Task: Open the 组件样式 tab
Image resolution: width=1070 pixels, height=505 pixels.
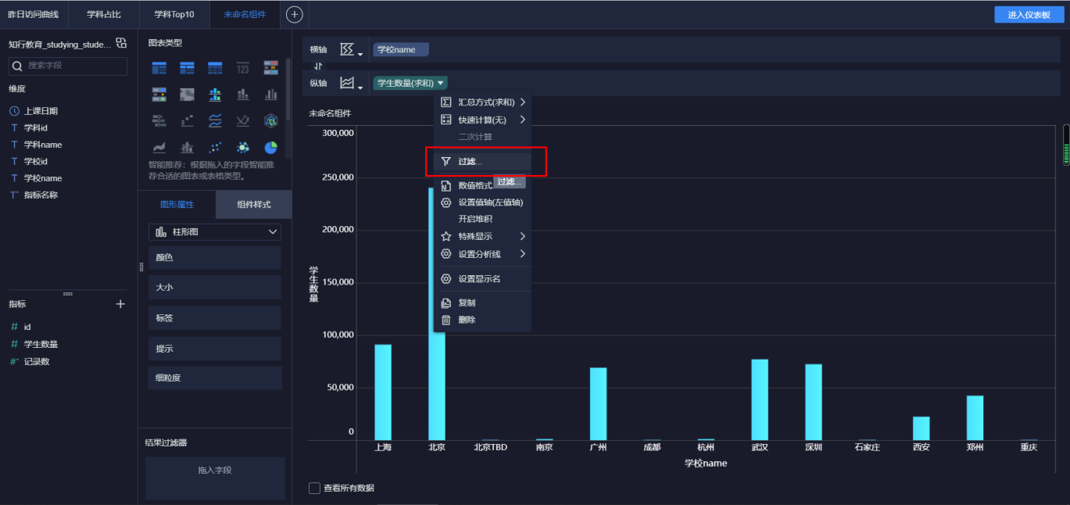Action: pos(254,204)
